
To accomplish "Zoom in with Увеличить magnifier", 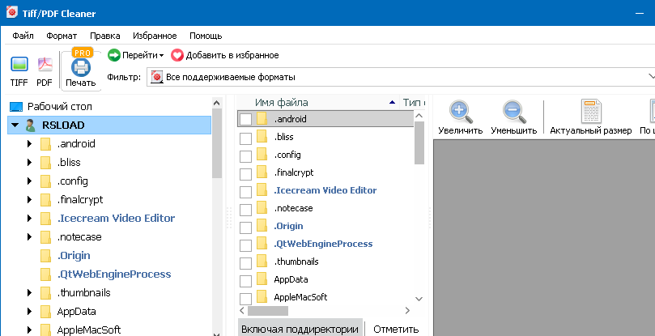I will [x=460, y=111].
